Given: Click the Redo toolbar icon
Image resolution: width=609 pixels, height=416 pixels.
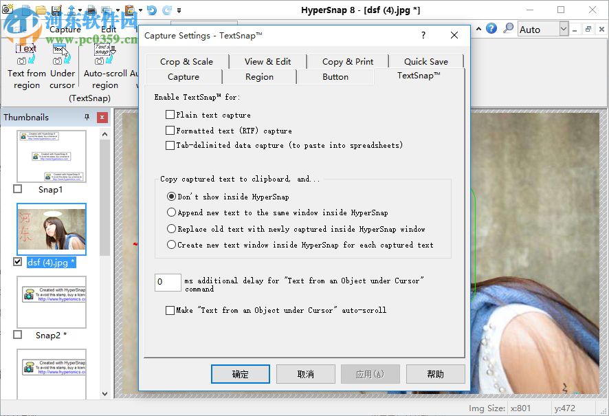Looking at the screenshot, I should tap(166, 10).
